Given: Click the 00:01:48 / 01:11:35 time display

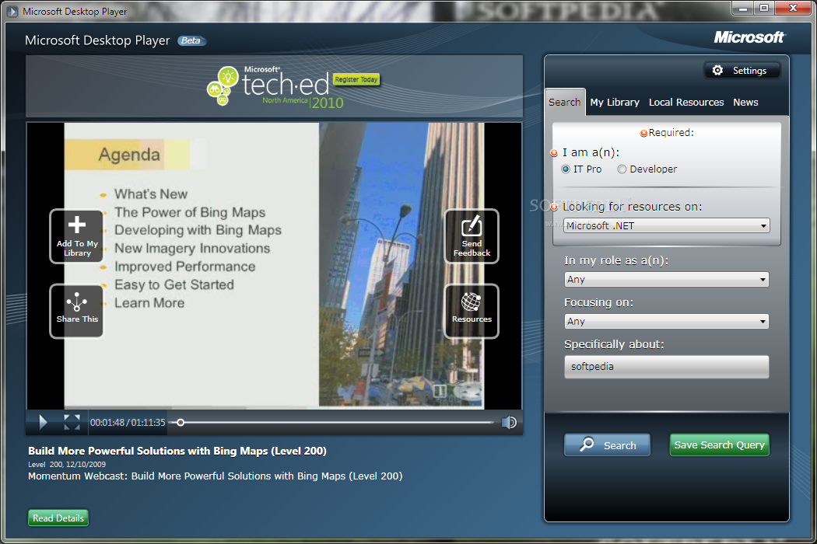Looking at the screenshot, I should (x=128, y=422).
